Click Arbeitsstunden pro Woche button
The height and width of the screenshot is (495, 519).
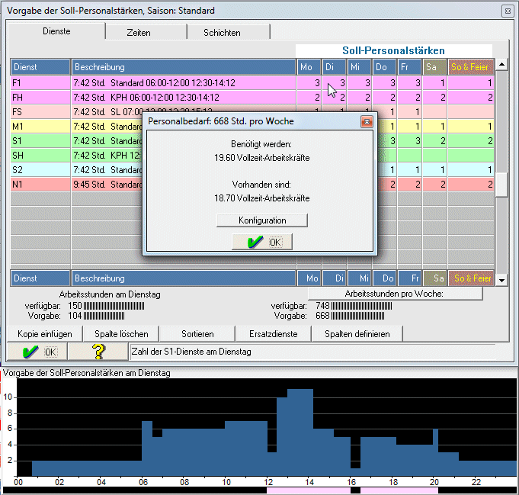(395, 294)
